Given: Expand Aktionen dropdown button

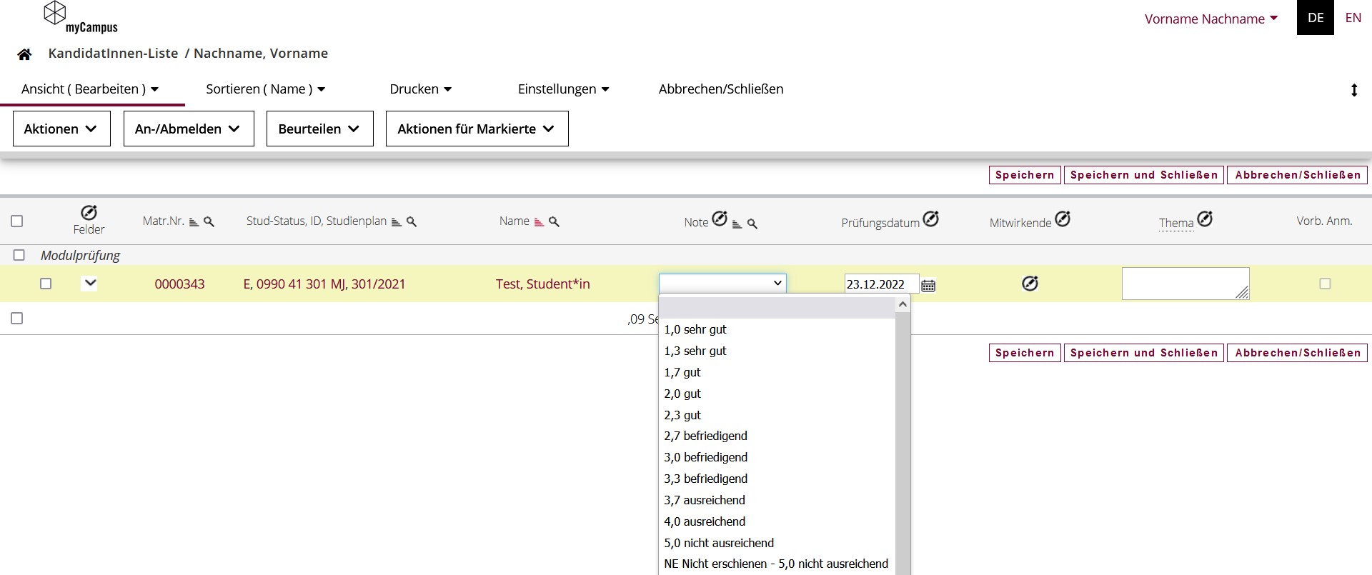Looking at the screenshot, I should point(61,129).
